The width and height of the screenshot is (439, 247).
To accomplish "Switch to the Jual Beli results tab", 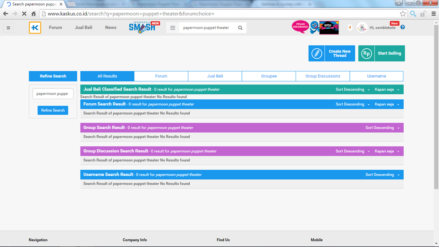I will click(x=215, y=76).
